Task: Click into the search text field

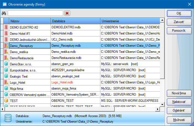Action: (35, 13)
